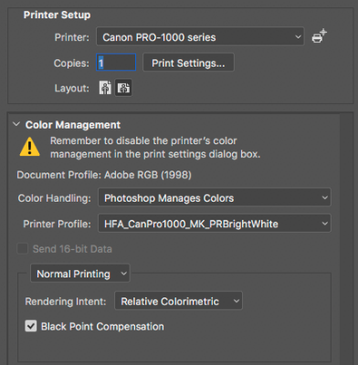The width and height of the screenshot is (358, 365).
Task: Collapse the Color Management section
Action: 16,124
